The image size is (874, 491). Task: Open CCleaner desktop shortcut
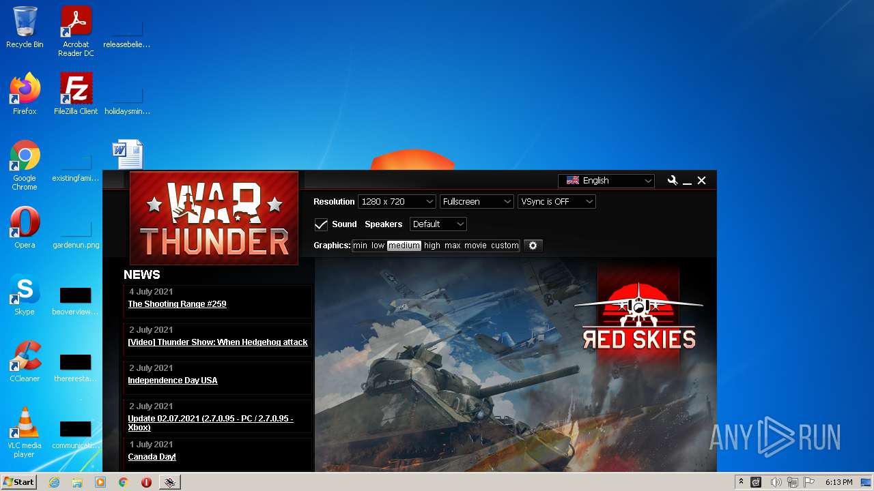[25, 361]
